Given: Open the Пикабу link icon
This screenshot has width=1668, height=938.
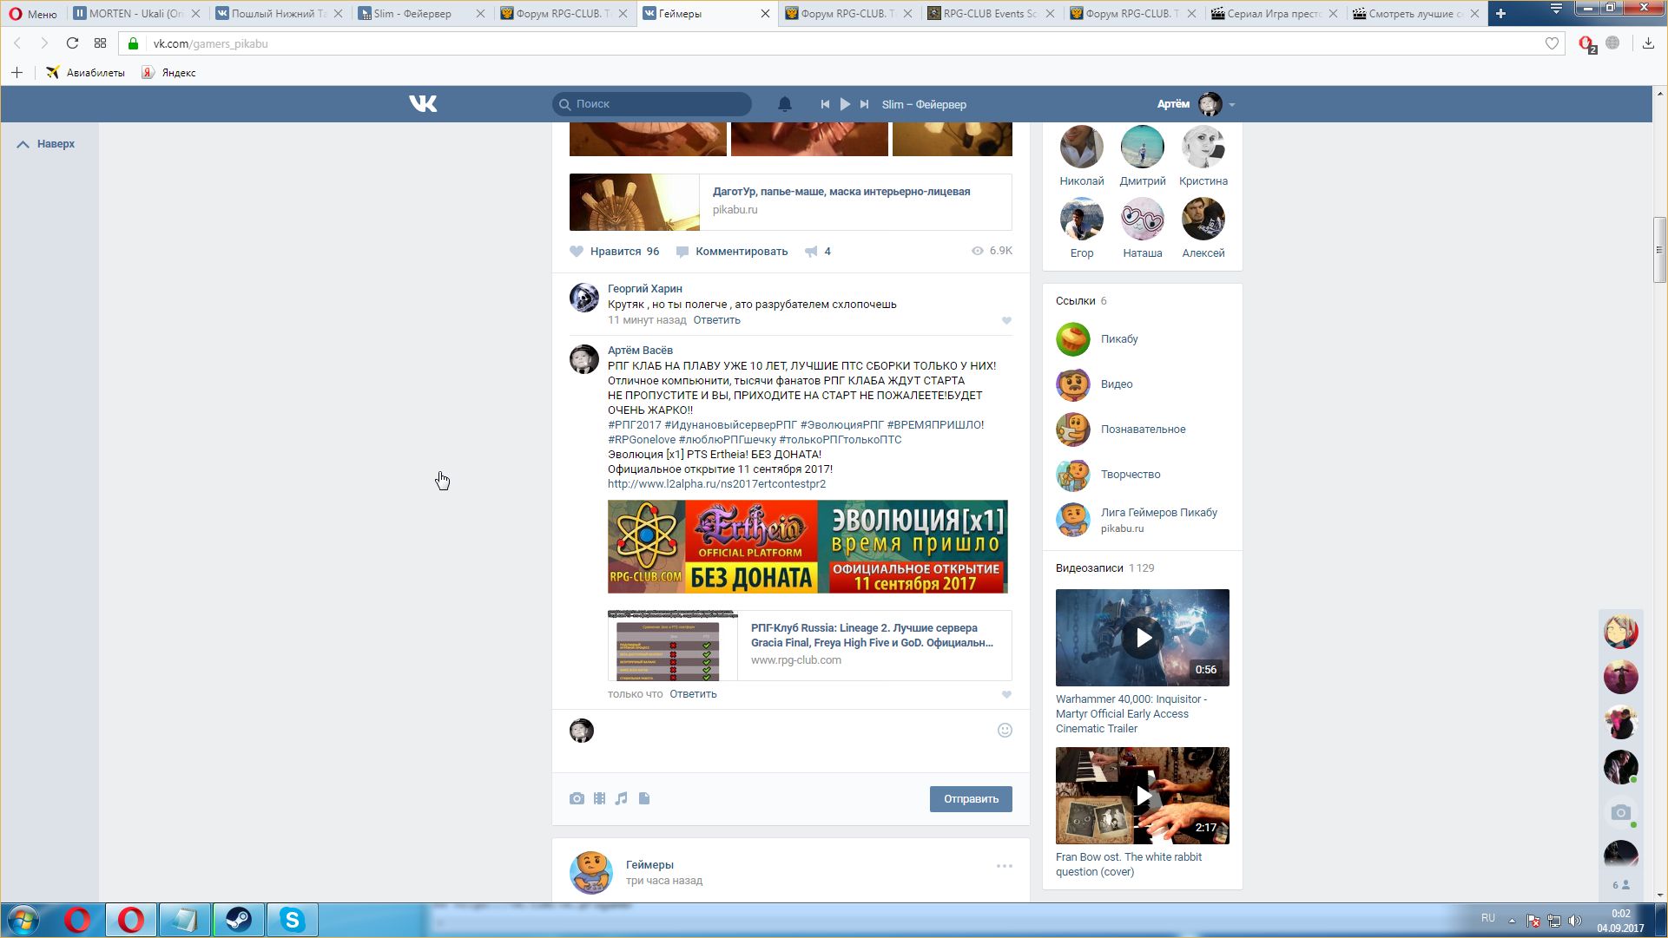Looking at the screenshot, I should [x=1073, y=339].
